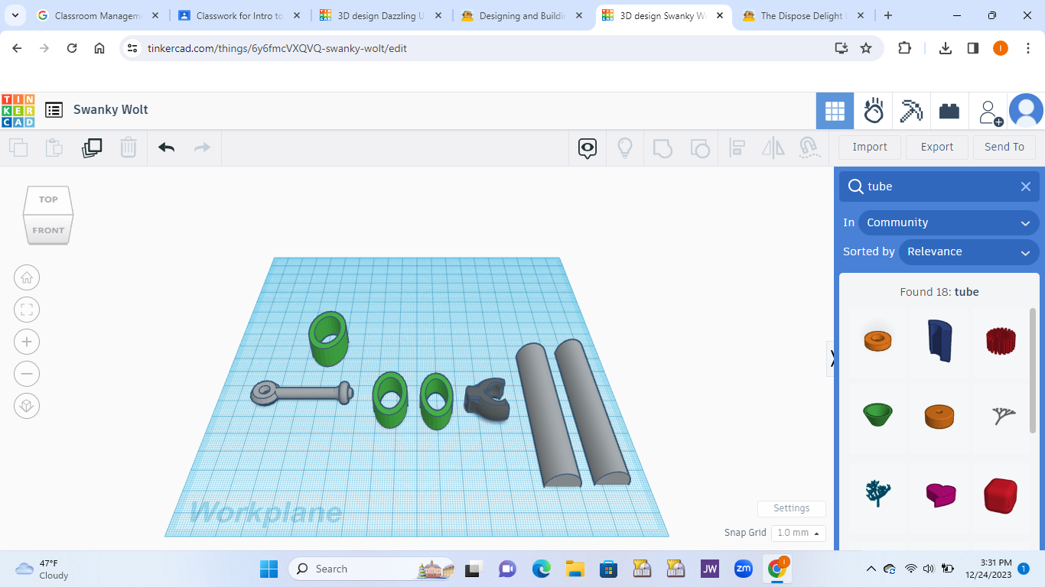Viewport: 1045px width, 587px height.
Task: Click the shape search field containing tube
Action: tap(939, 186)
